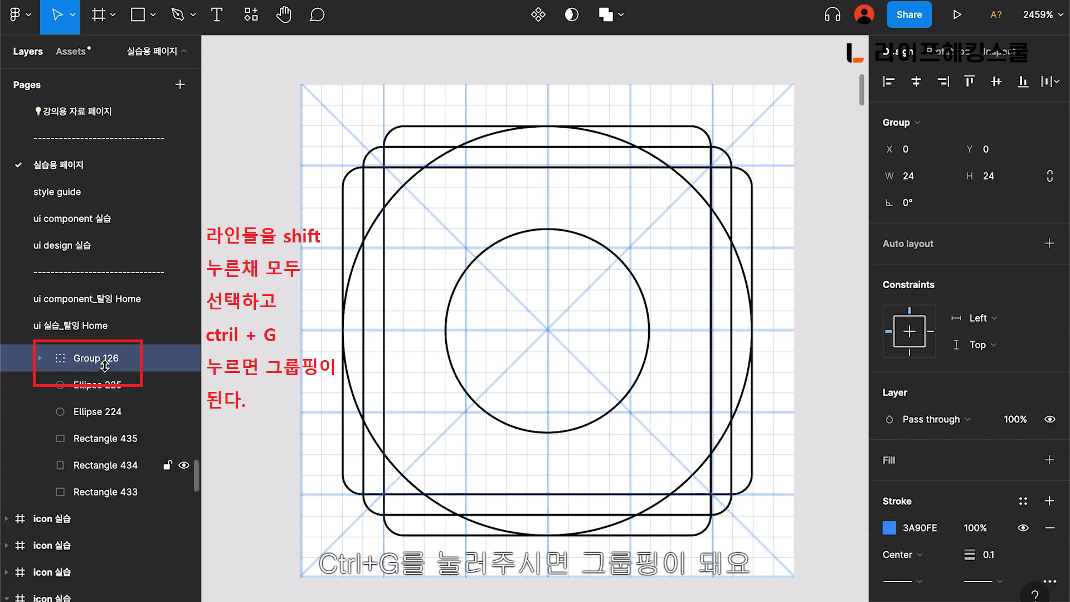Add a new page with plus

point(179,85)
